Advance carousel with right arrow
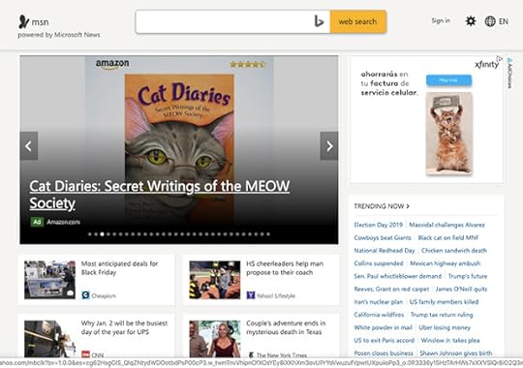This screenshot has width=523, height=368. click(329, 146)
